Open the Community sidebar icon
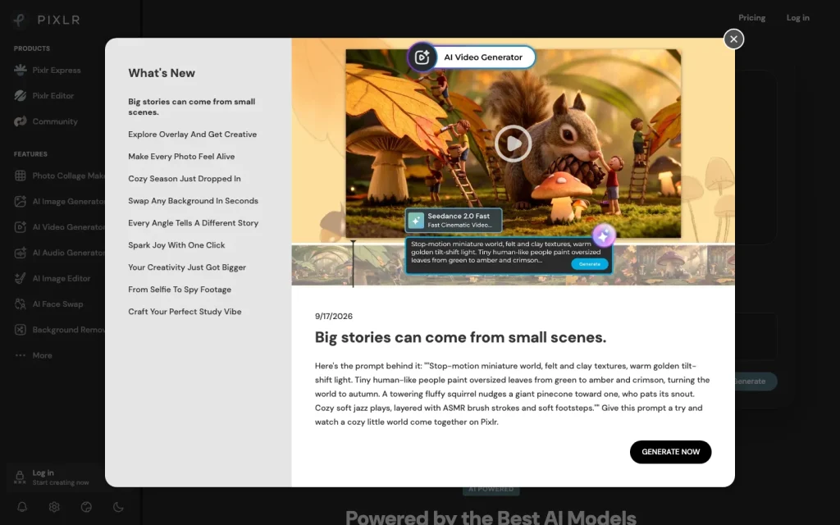The image size is (840, 525). [21, 121]
